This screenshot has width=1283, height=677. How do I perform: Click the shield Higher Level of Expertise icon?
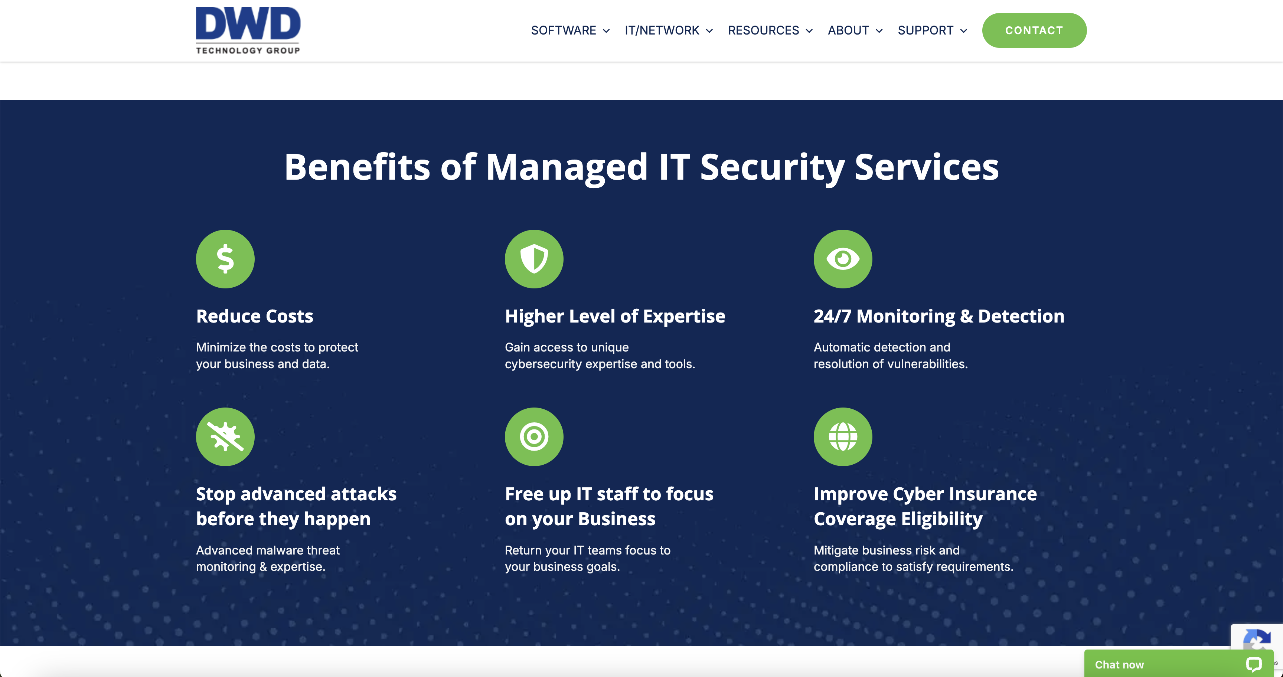point(534,259)
